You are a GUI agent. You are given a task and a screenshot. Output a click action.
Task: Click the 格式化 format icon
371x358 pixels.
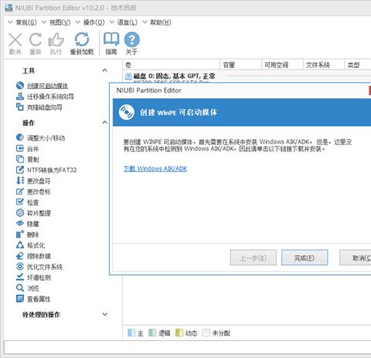(20, 245)
